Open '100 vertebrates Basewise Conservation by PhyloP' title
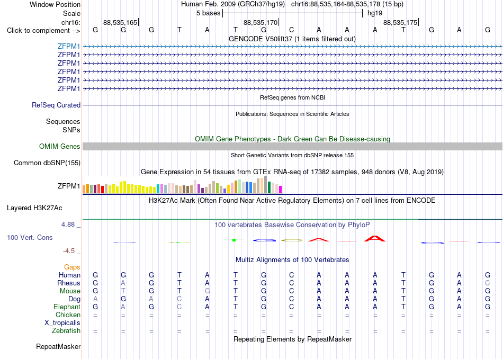Screen dimensions: 503x359 click(292, 225)
